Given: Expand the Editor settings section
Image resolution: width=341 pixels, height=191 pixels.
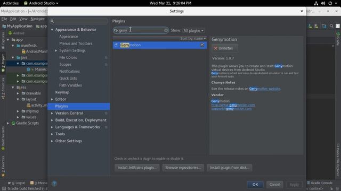Looking at the screenshot, I should 52,99.
